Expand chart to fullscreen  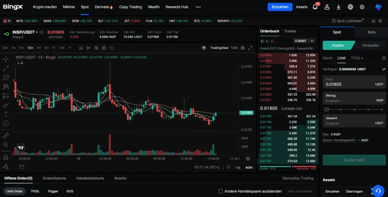(250, 48)
